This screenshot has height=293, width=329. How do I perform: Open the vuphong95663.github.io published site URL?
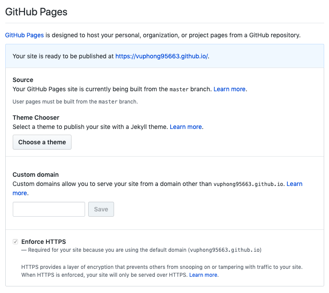click(161, 56)
